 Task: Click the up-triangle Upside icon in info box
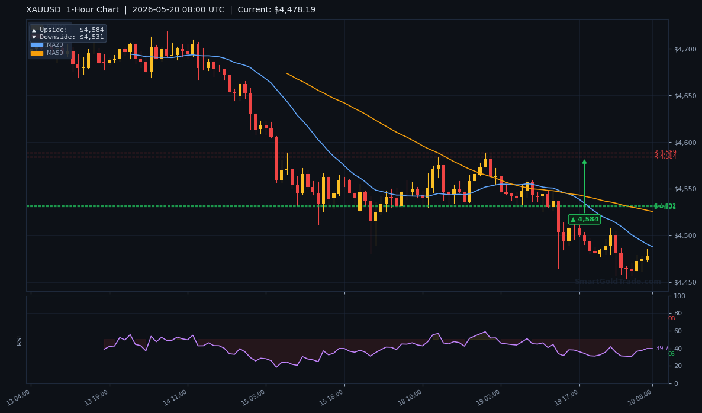click(x=34, y=30)
